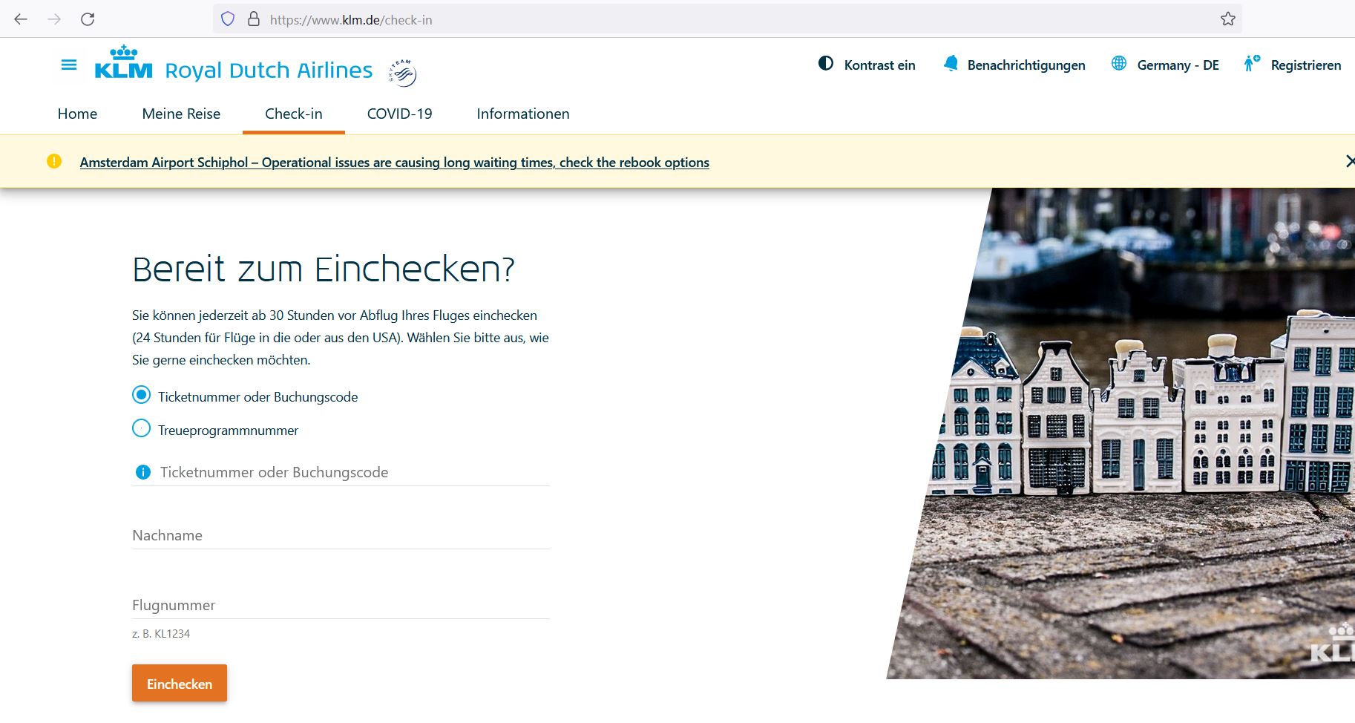Image resolution: width=1355 pixels, height=723 pixels.
Task: Click the 'z. B. KL1234' hint text
Action: point(161,634)
